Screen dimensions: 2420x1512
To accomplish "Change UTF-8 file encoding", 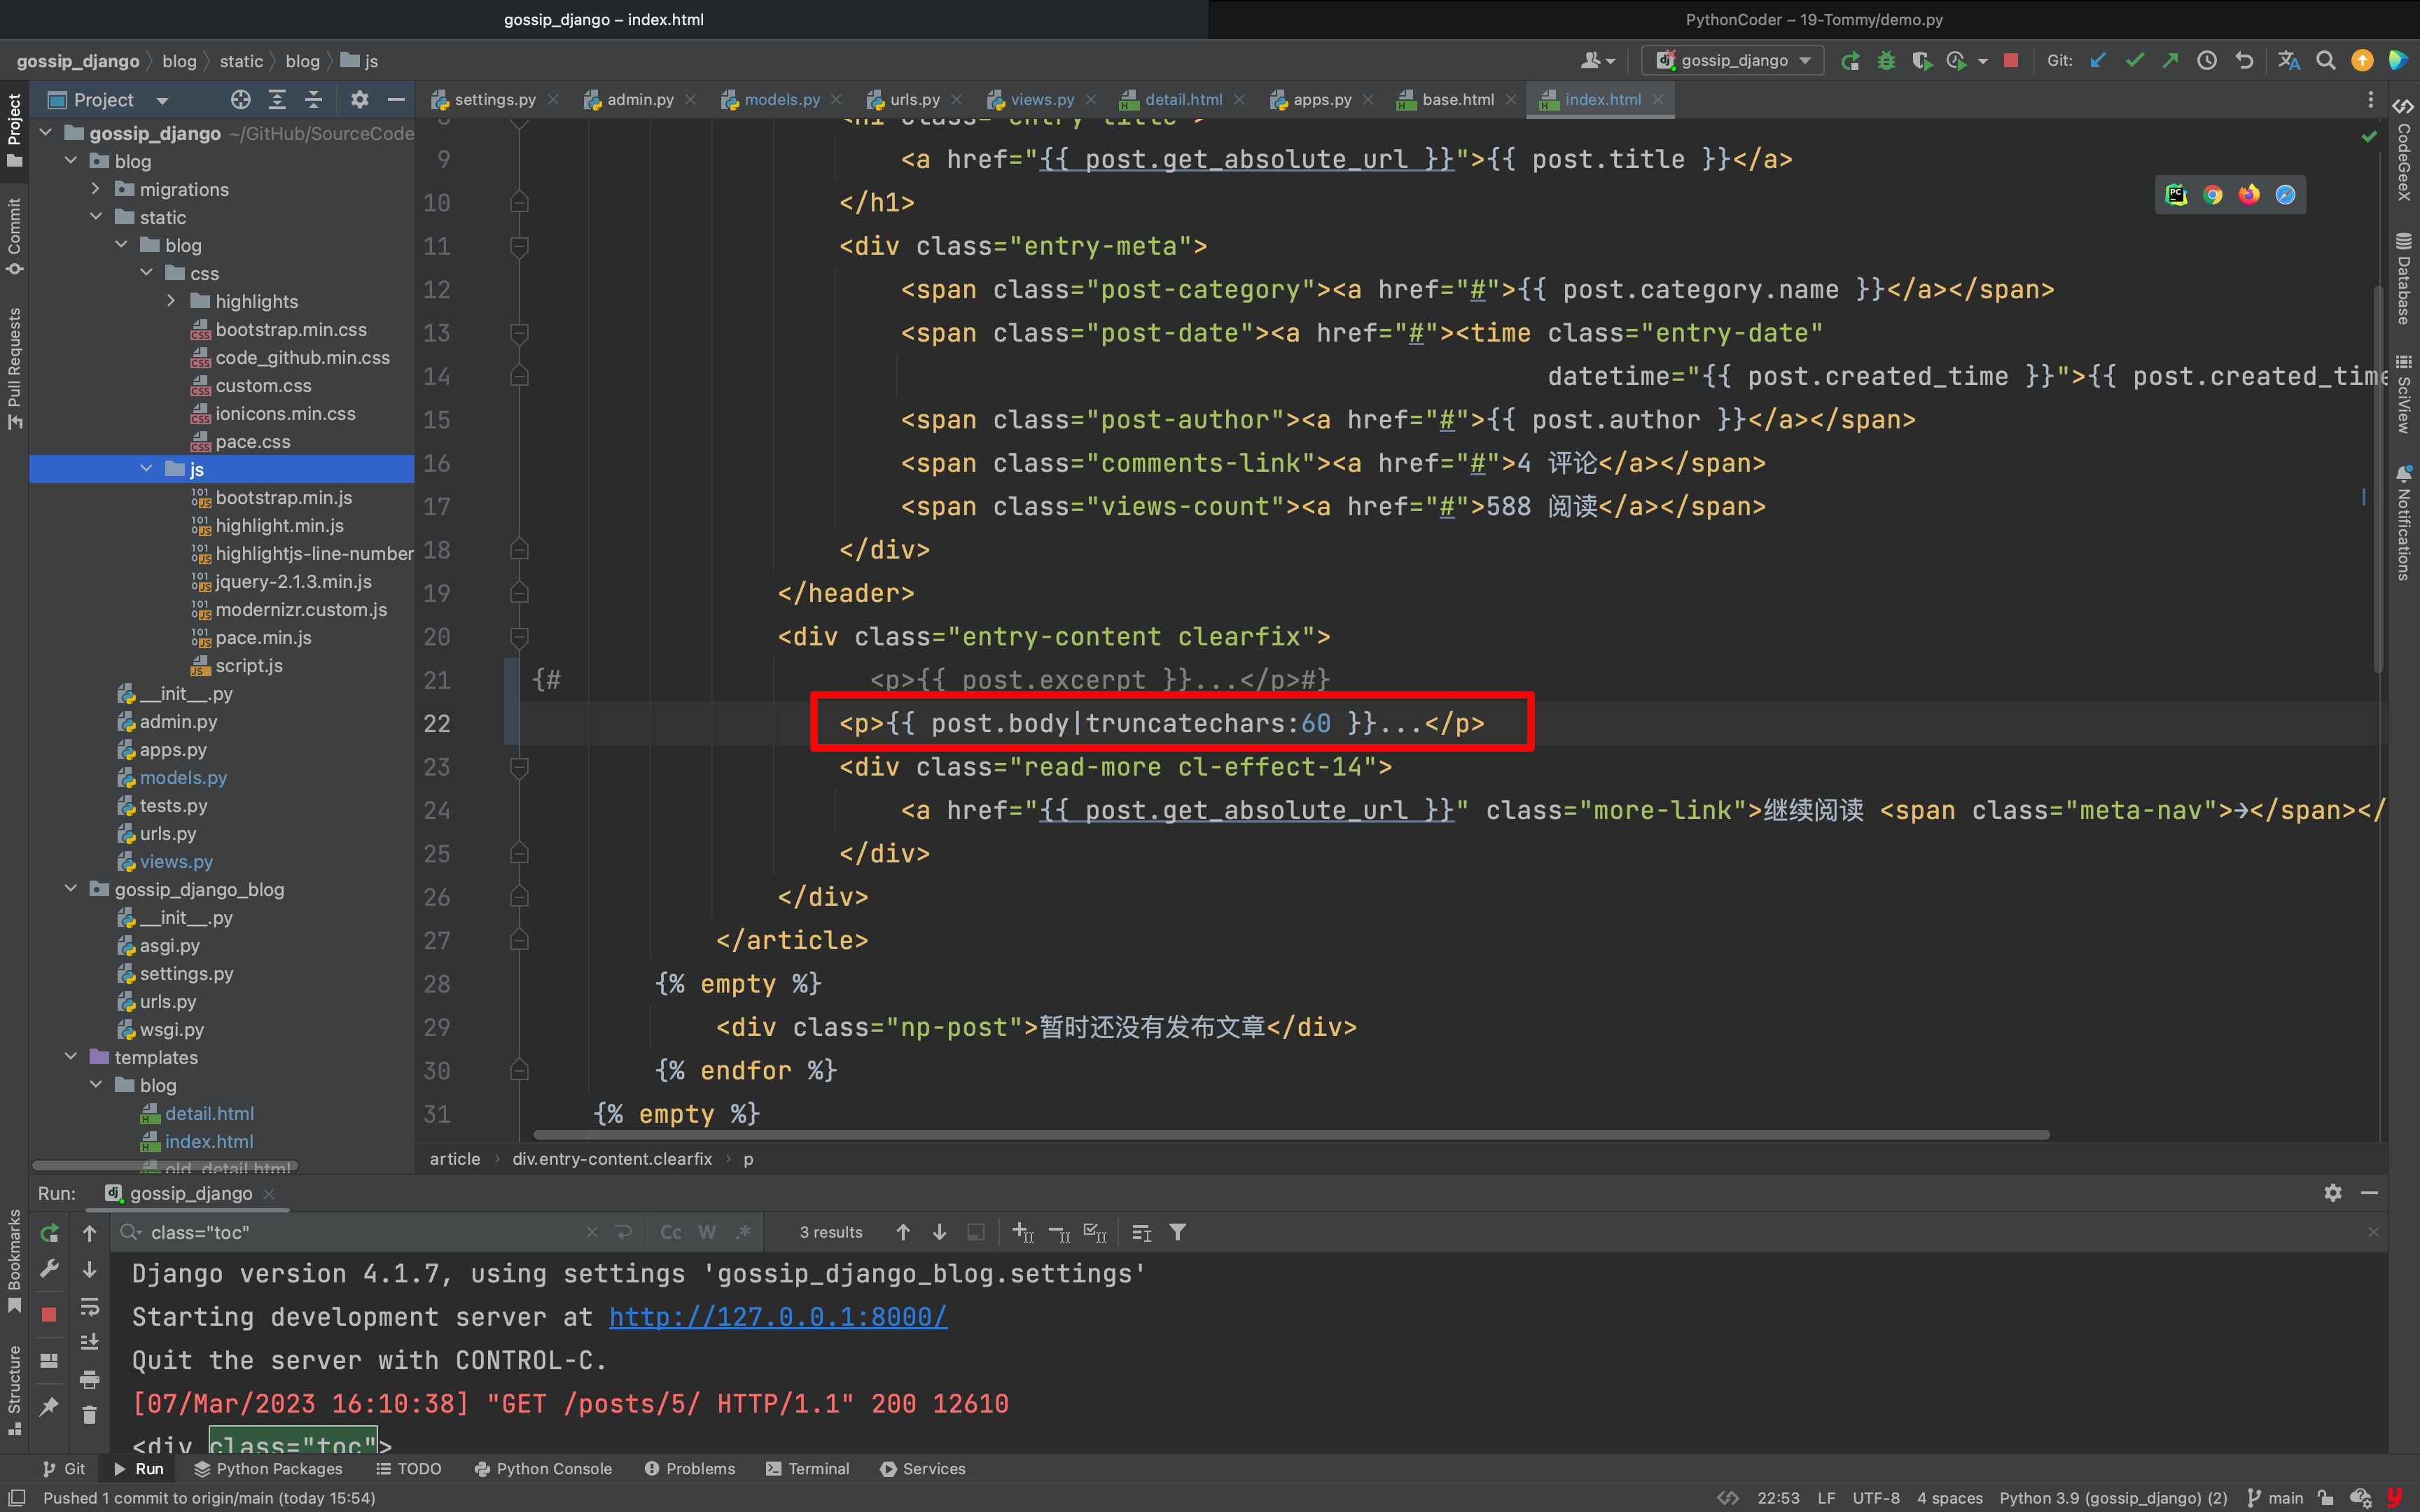I will (1876, 1498).
